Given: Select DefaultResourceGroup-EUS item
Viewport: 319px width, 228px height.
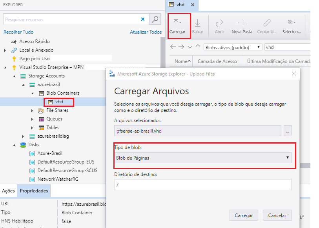Looking at the screenshot, I should point(66,162).
